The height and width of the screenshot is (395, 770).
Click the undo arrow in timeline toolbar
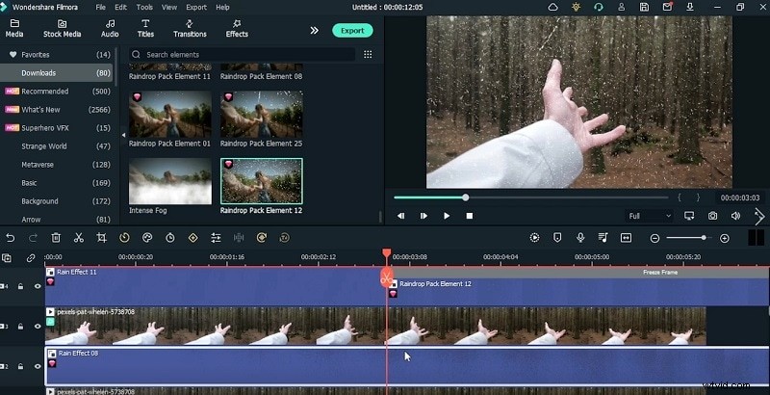pyautogui.click(x=10, y=238)
